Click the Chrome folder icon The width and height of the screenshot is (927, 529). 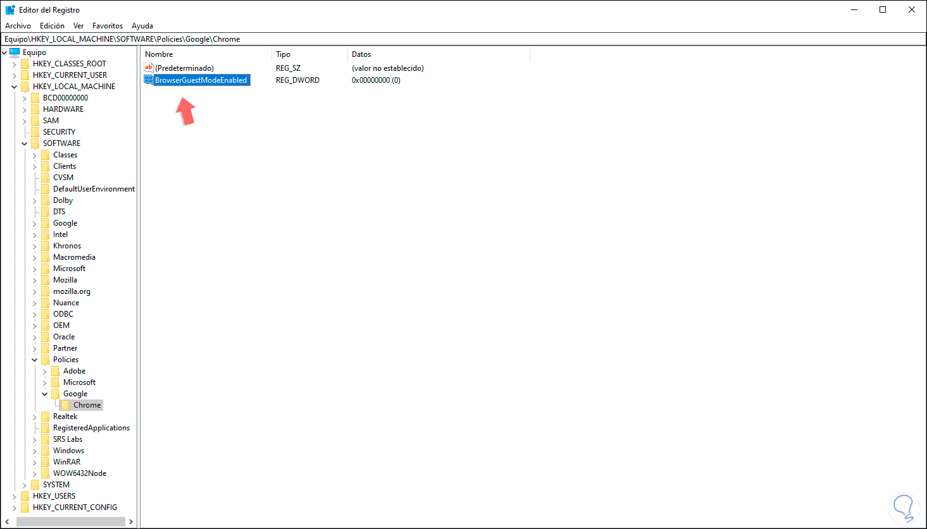tap(65, 405)
